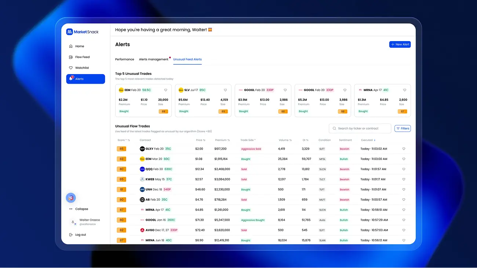Image resolution: width=477 pixels, height=268 pixels.
Task: Switch to Alerts management tab
Action: [x=154, y=59]
